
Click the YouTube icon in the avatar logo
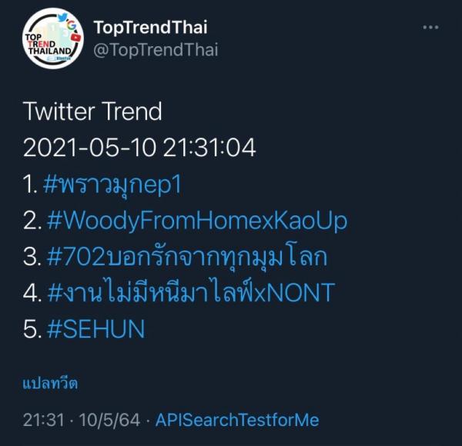coord(75,38)
